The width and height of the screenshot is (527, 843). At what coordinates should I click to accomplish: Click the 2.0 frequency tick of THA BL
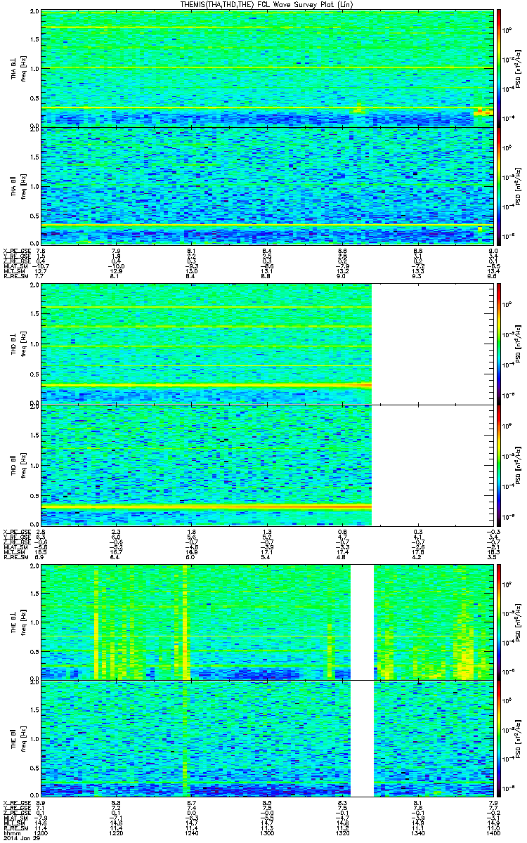click(35, 13)
